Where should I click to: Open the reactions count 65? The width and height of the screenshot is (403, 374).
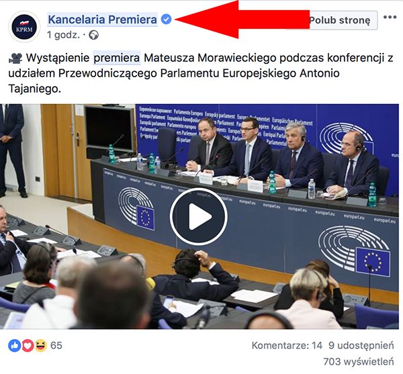point(56,346)
